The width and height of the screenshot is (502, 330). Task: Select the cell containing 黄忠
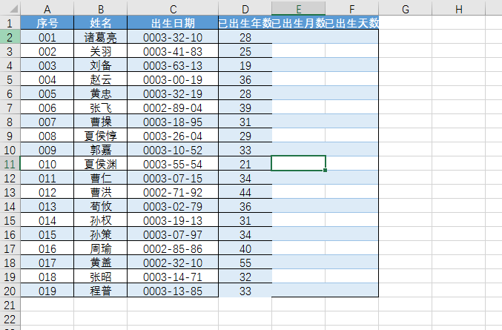point(101,93)
